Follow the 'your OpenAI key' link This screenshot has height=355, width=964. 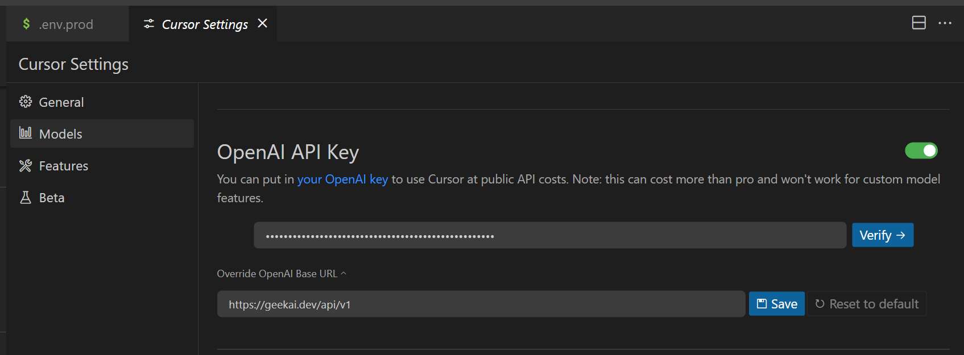click(342, 179)
